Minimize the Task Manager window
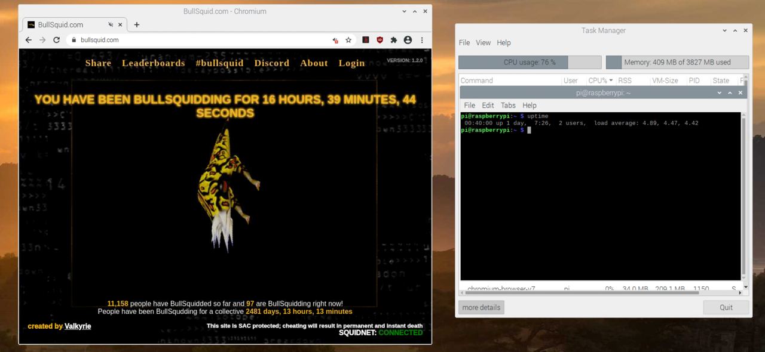765x352 pixels. pyautogui.click(x=725, y=30)
